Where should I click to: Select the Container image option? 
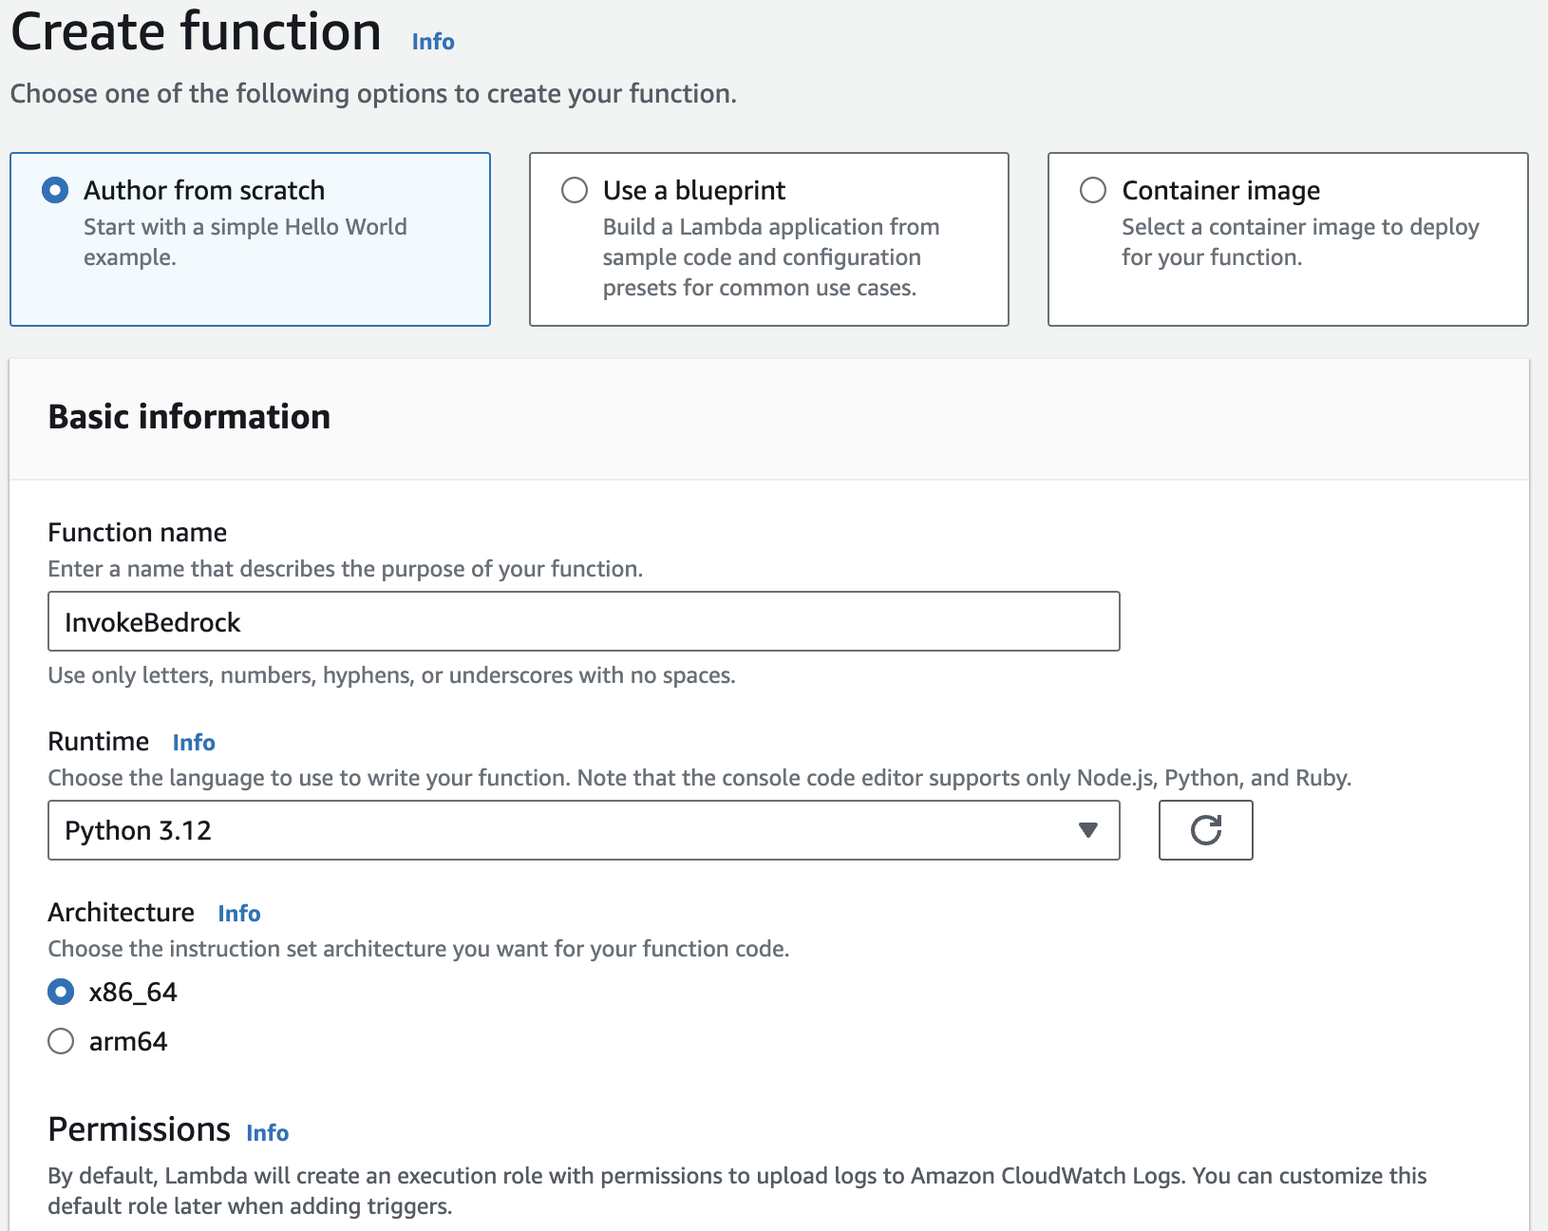pos(1093,190)
